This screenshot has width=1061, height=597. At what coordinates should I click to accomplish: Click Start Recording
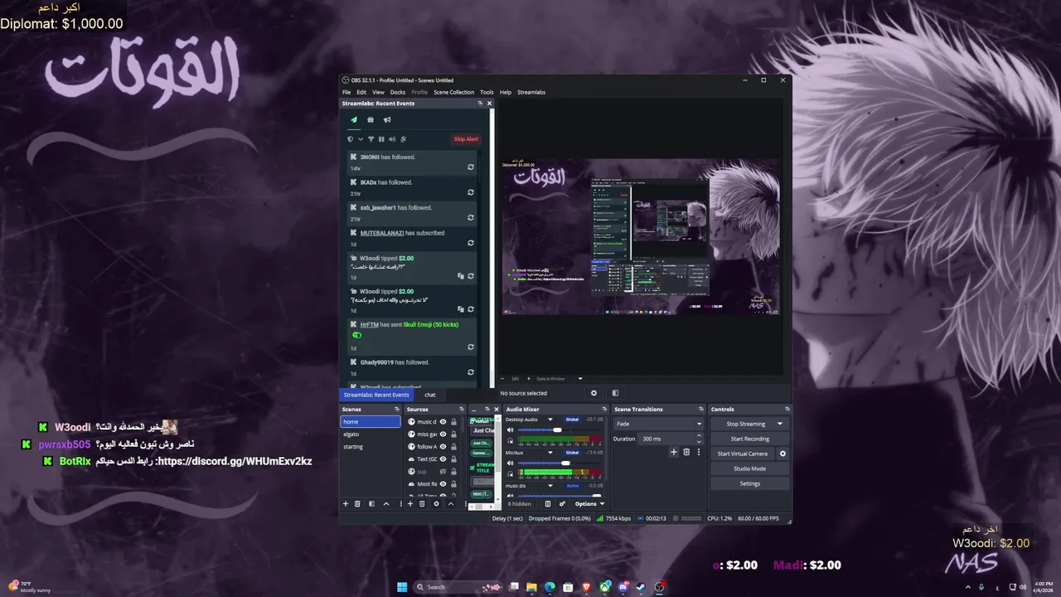(x=749, y=439)
